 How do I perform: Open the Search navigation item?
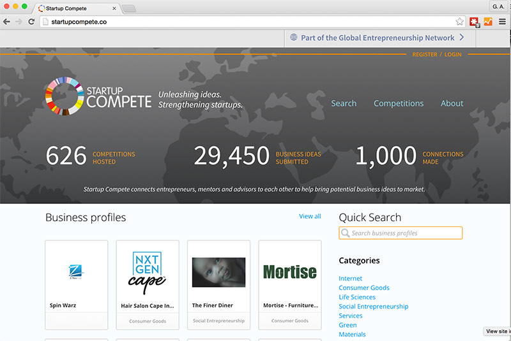(x=344, y=103)
